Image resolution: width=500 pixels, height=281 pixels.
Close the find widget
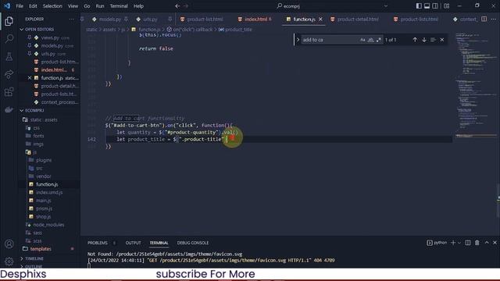coord(442,40)
